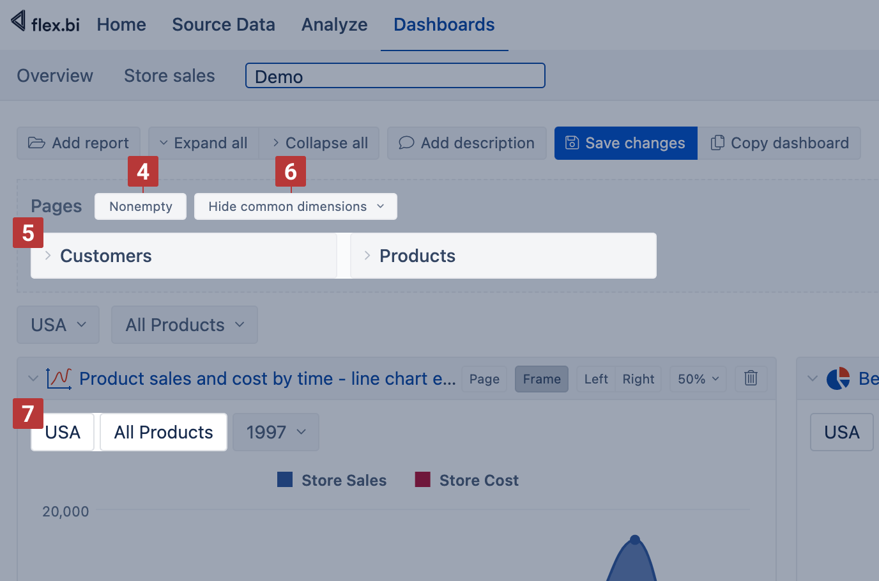
Task: Click the Add report folder icon
Action: [x=36, y=143]
